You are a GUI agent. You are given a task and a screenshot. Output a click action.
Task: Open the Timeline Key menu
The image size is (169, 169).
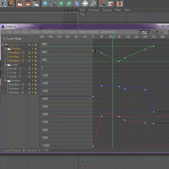tap(60, 32)
